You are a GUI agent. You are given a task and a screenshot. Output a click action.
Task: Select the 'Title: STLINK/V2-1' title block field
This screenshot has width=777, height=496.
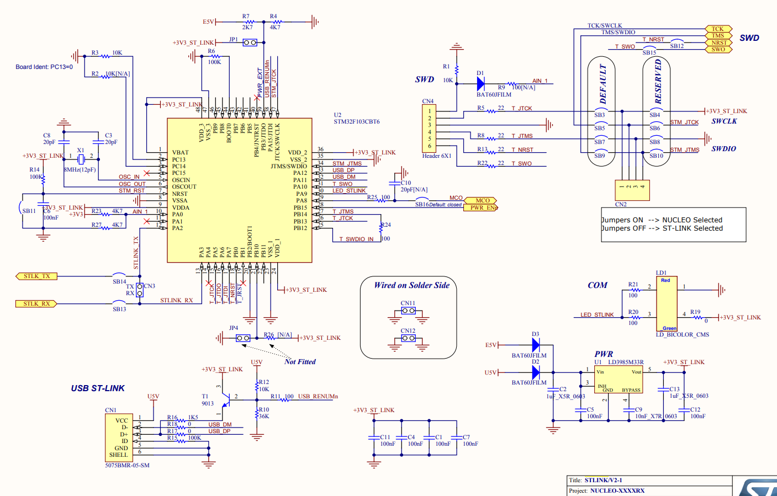[595, 480]
